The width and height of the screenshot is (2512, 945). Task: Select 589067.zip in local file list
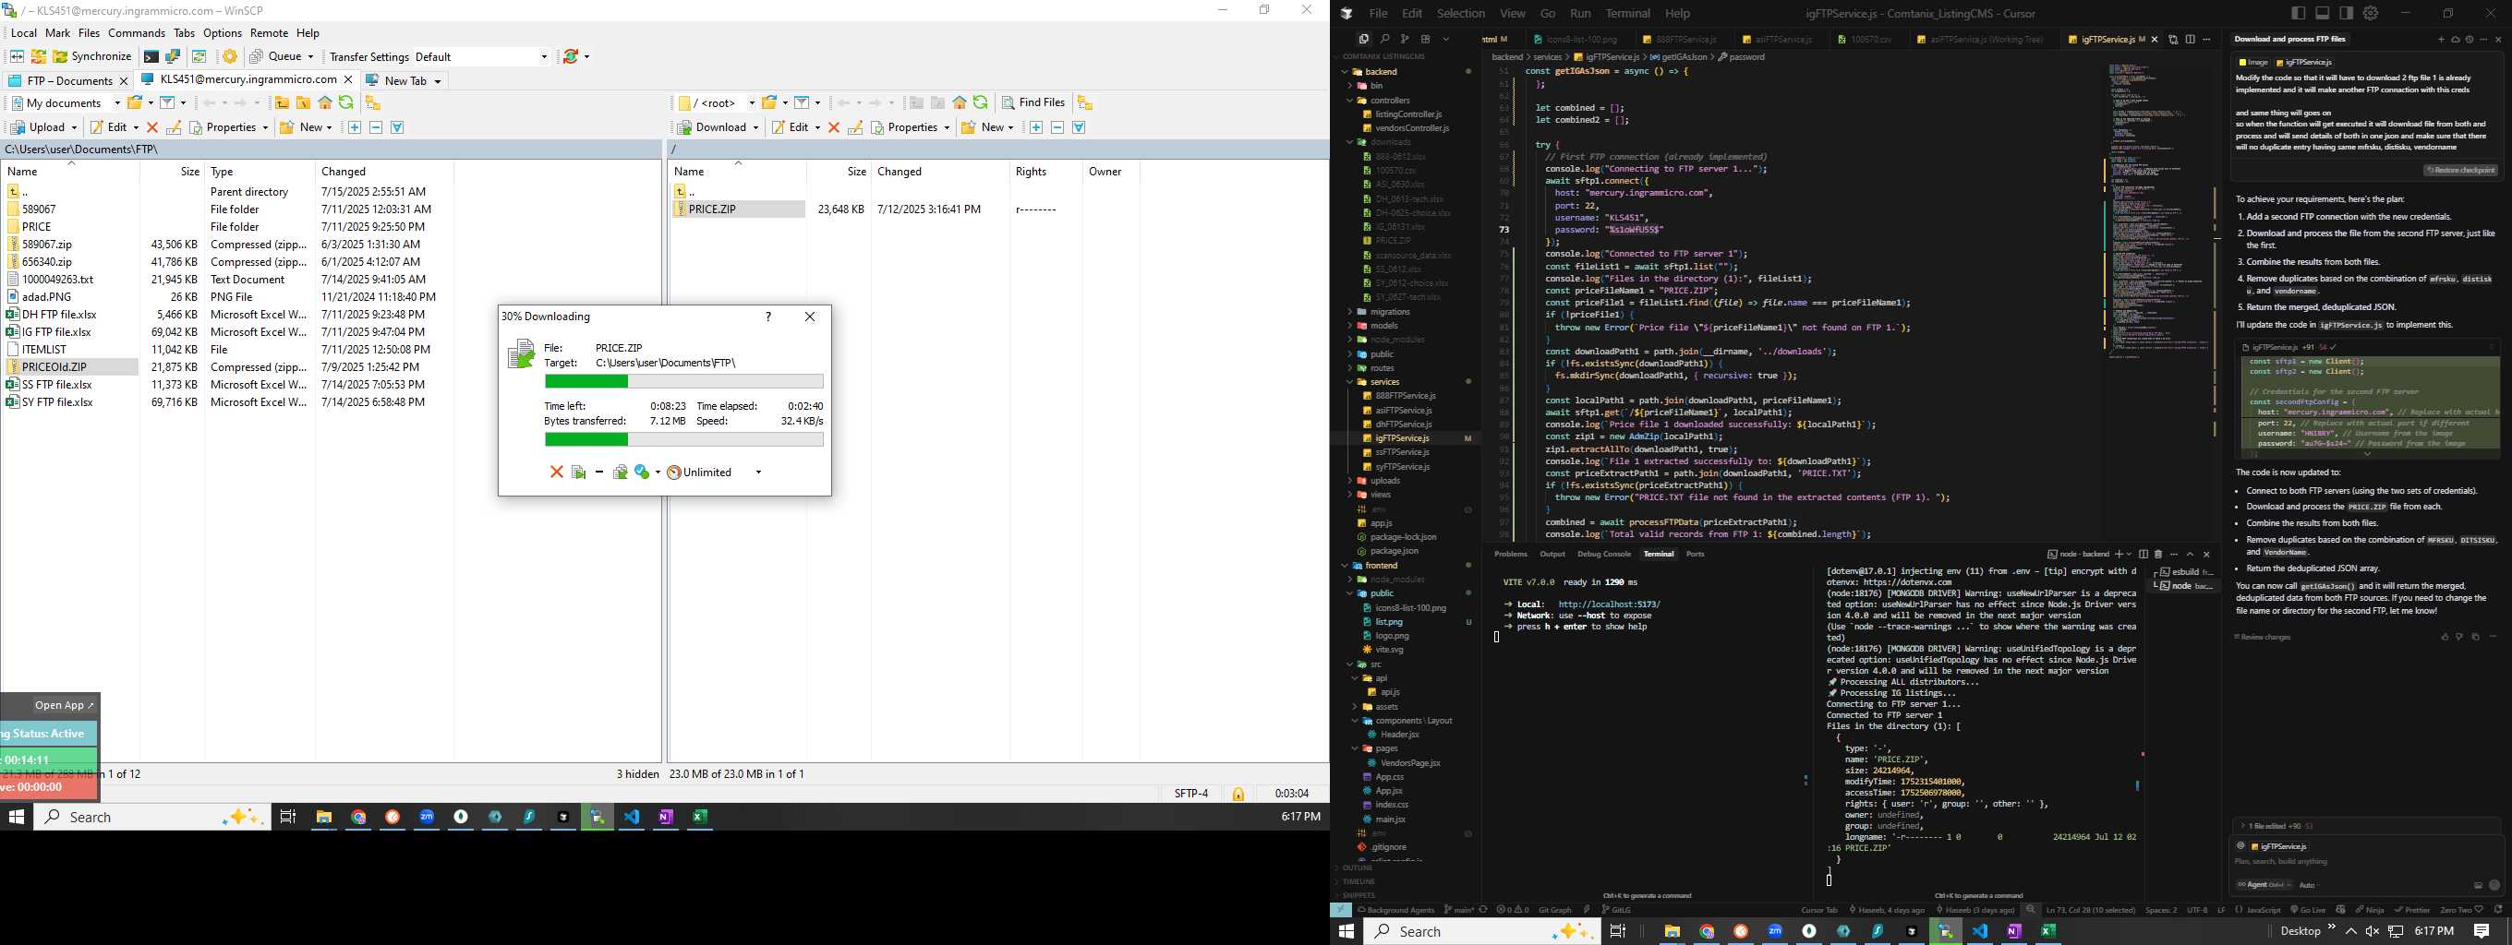[47, 245]
